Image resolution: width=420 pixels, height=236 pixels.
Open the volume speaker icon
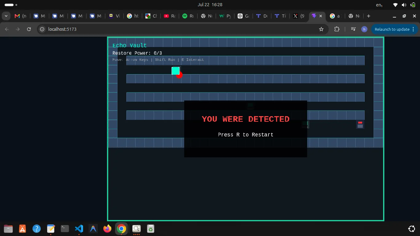coord(404,5)
